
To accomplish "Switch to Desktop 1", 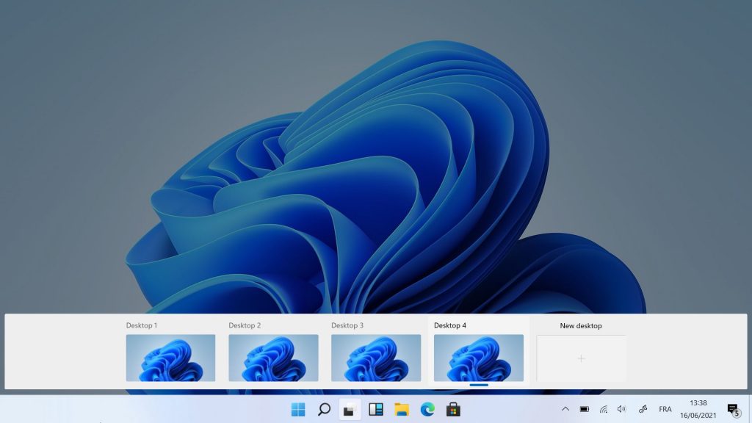I will click(170, 358).
